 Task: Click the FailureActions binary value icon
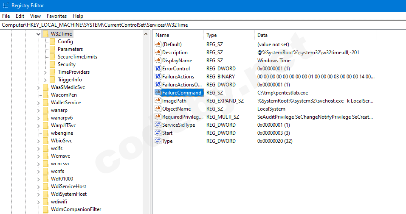click(158, 76)
